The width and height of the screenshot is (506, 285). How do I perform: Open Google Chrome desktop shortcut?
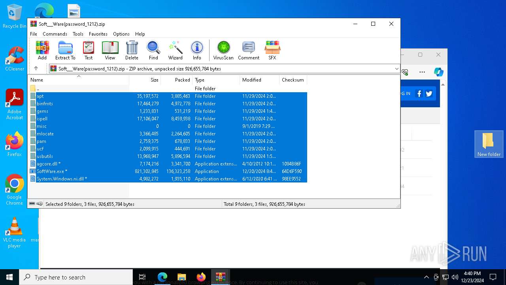point(15,190)
